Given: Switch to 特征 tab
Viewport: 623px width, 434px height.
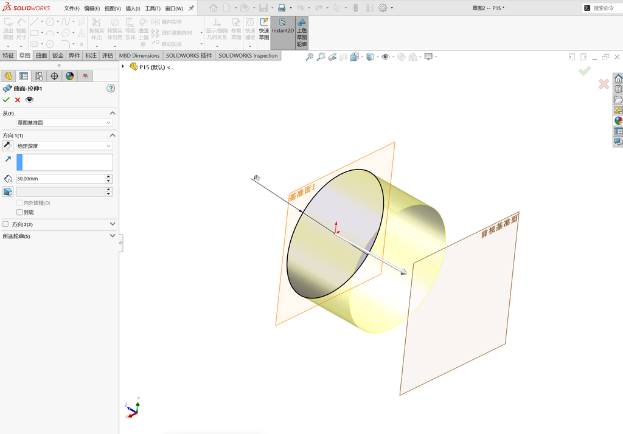Looking at the screenshot, I should 8,55.
